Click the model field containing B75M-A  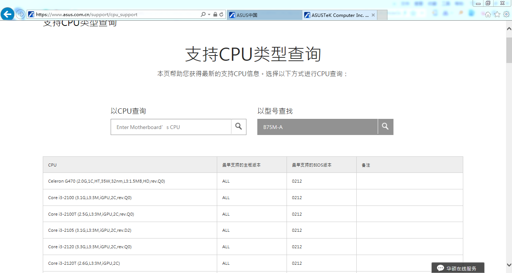pyautogui.click(x=317, y=127)
